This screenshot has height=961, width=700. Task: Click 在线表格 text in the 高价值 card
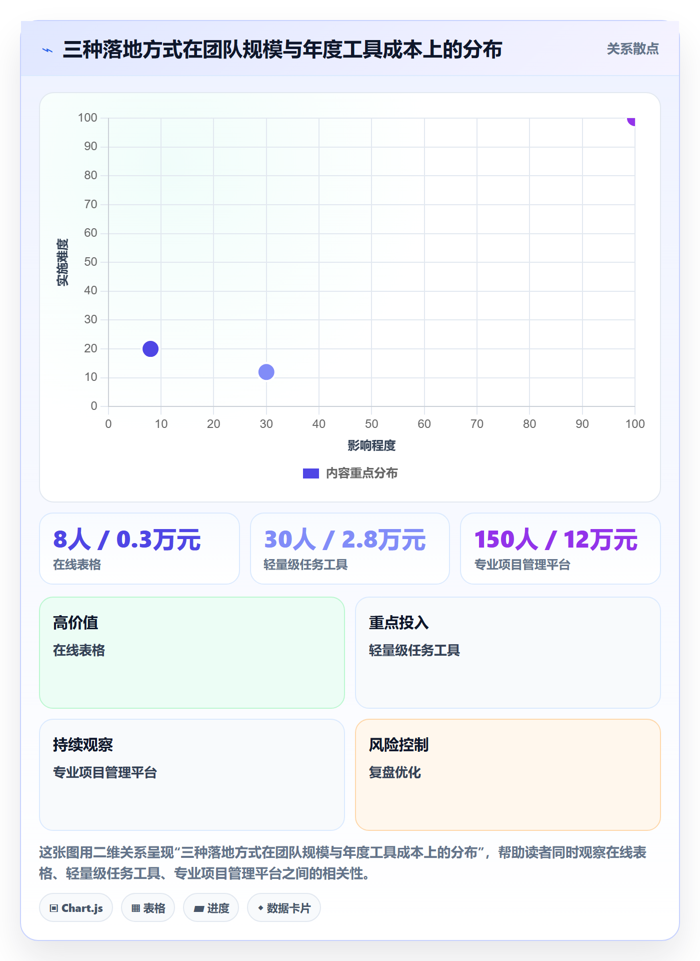[79, 650]
